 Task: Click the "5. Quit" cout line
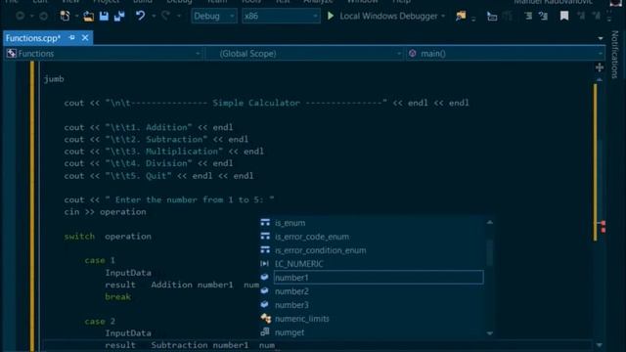[x=158, y=176]
